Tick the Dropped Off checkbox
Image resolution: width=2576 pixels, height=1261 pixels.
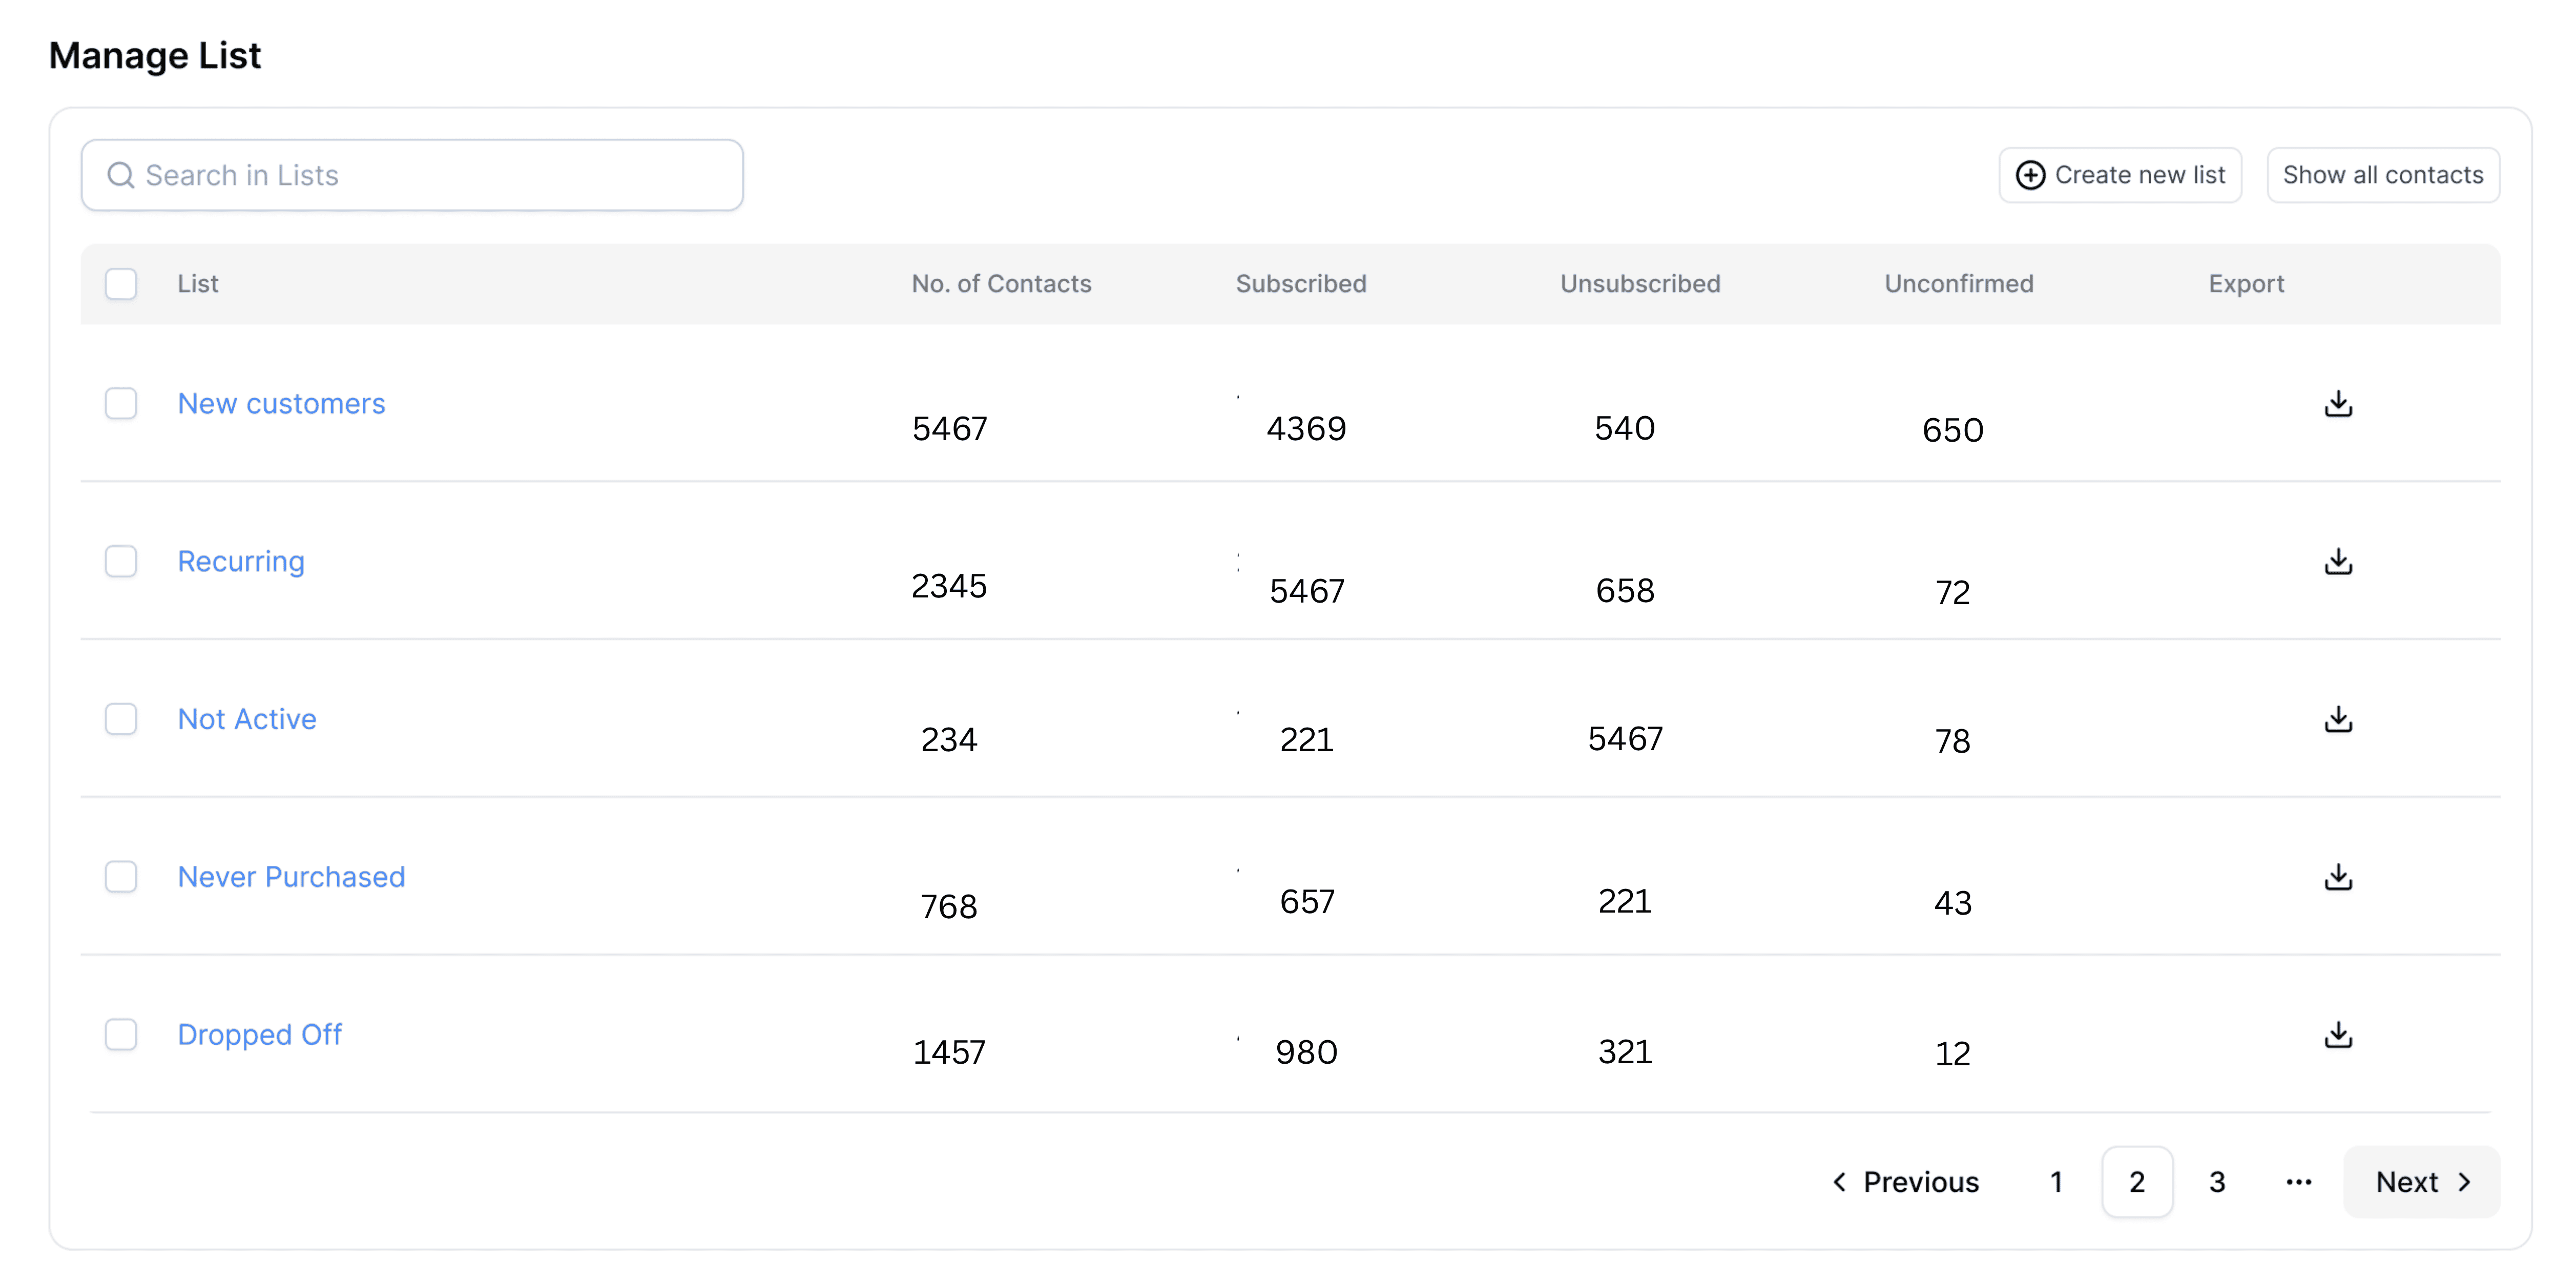click(121, 1034)
